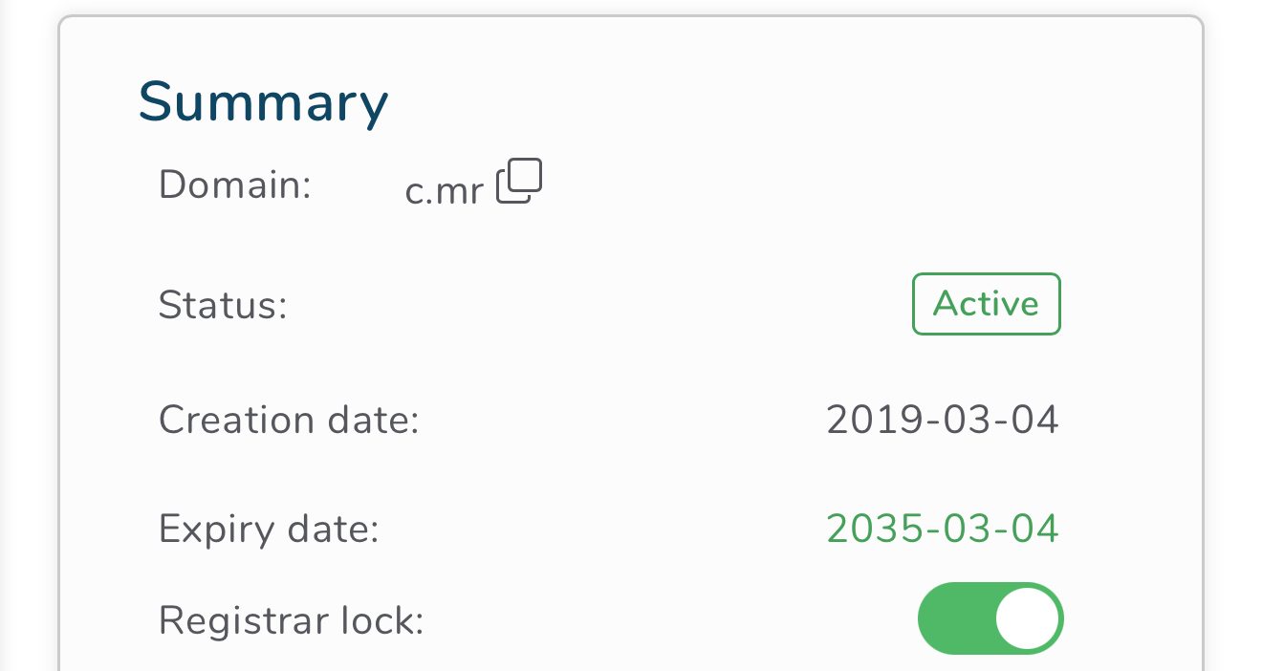Click the Status: field label
The width and height of the screenshot is (1262, 671).
coord(223,305)
